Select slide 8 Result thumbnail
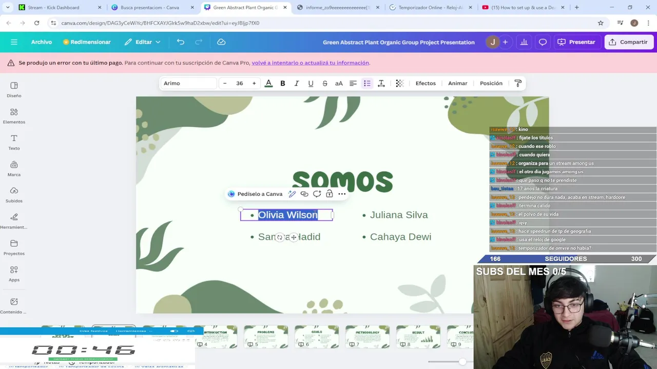The height and width of the screenshot is (369, 657). click(418, 336)
